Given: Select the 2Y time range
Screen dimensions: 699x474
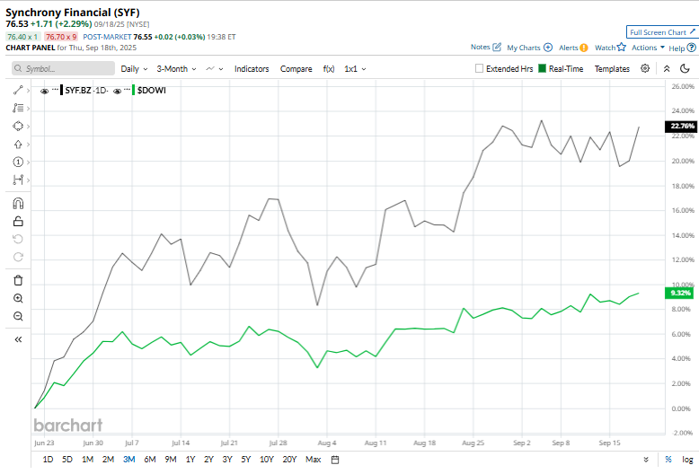Looking at the screenshot, I should (208, 460).
